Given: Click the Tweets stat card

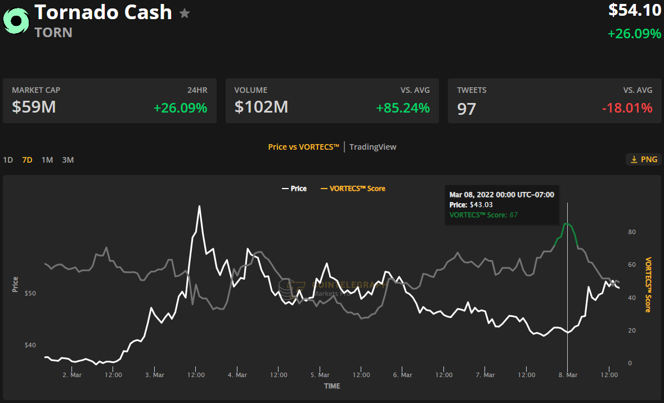Looking at the screenshot, I should [554, 101].
